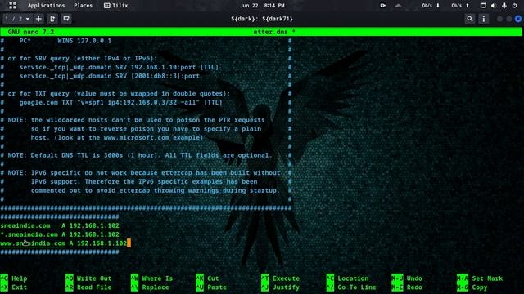
Task: Click the terminal title ${dark}: ${dark71}
Action: pyautogui.click(x=262, y=19)
